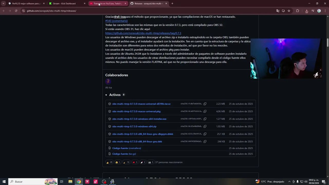Open microphone icon in system tray

tap(298, 182)
